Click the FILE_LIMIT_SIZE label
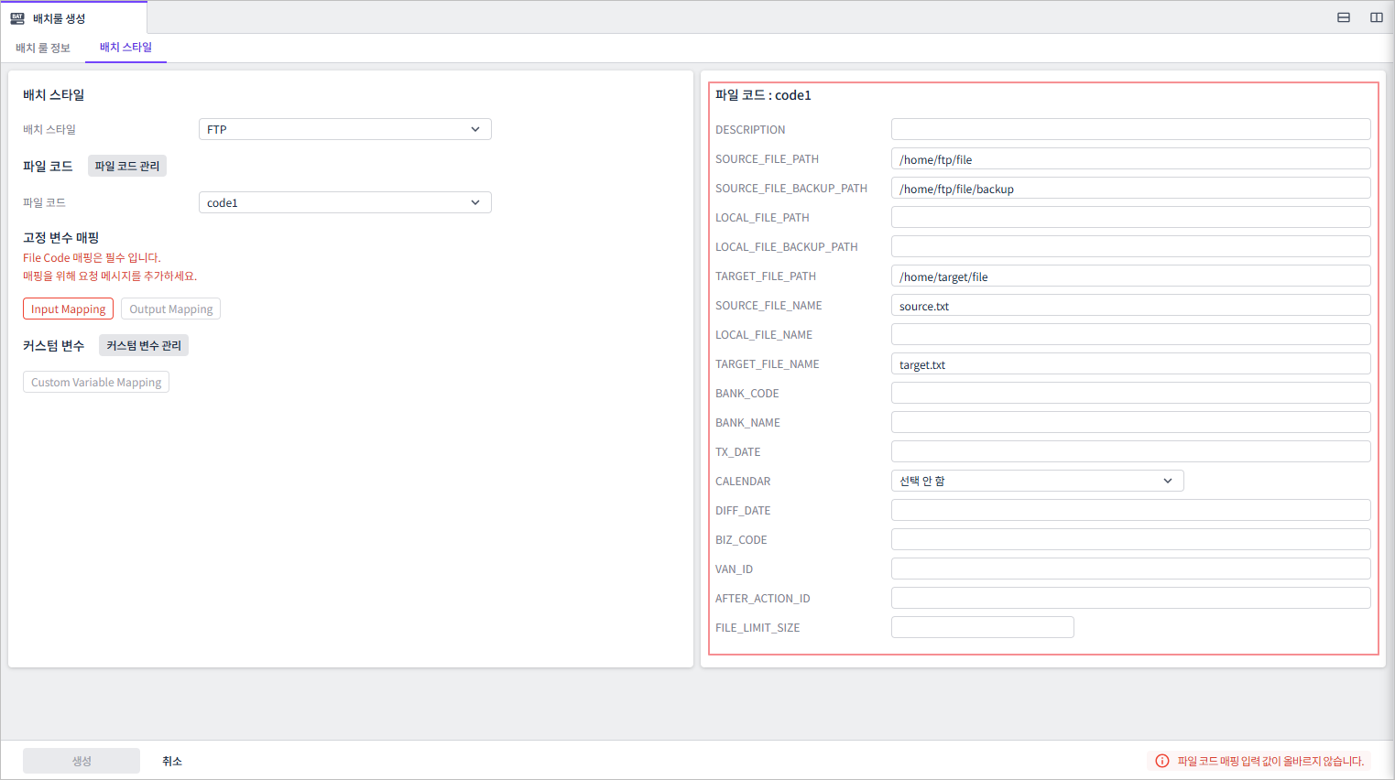This screenshot has width=1395, height=780. click(x=757, y=628)
